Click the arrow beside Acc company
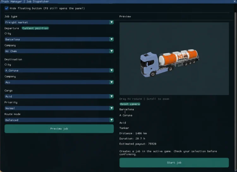Viewport: 237px width, 172px height. coord(112,82)
